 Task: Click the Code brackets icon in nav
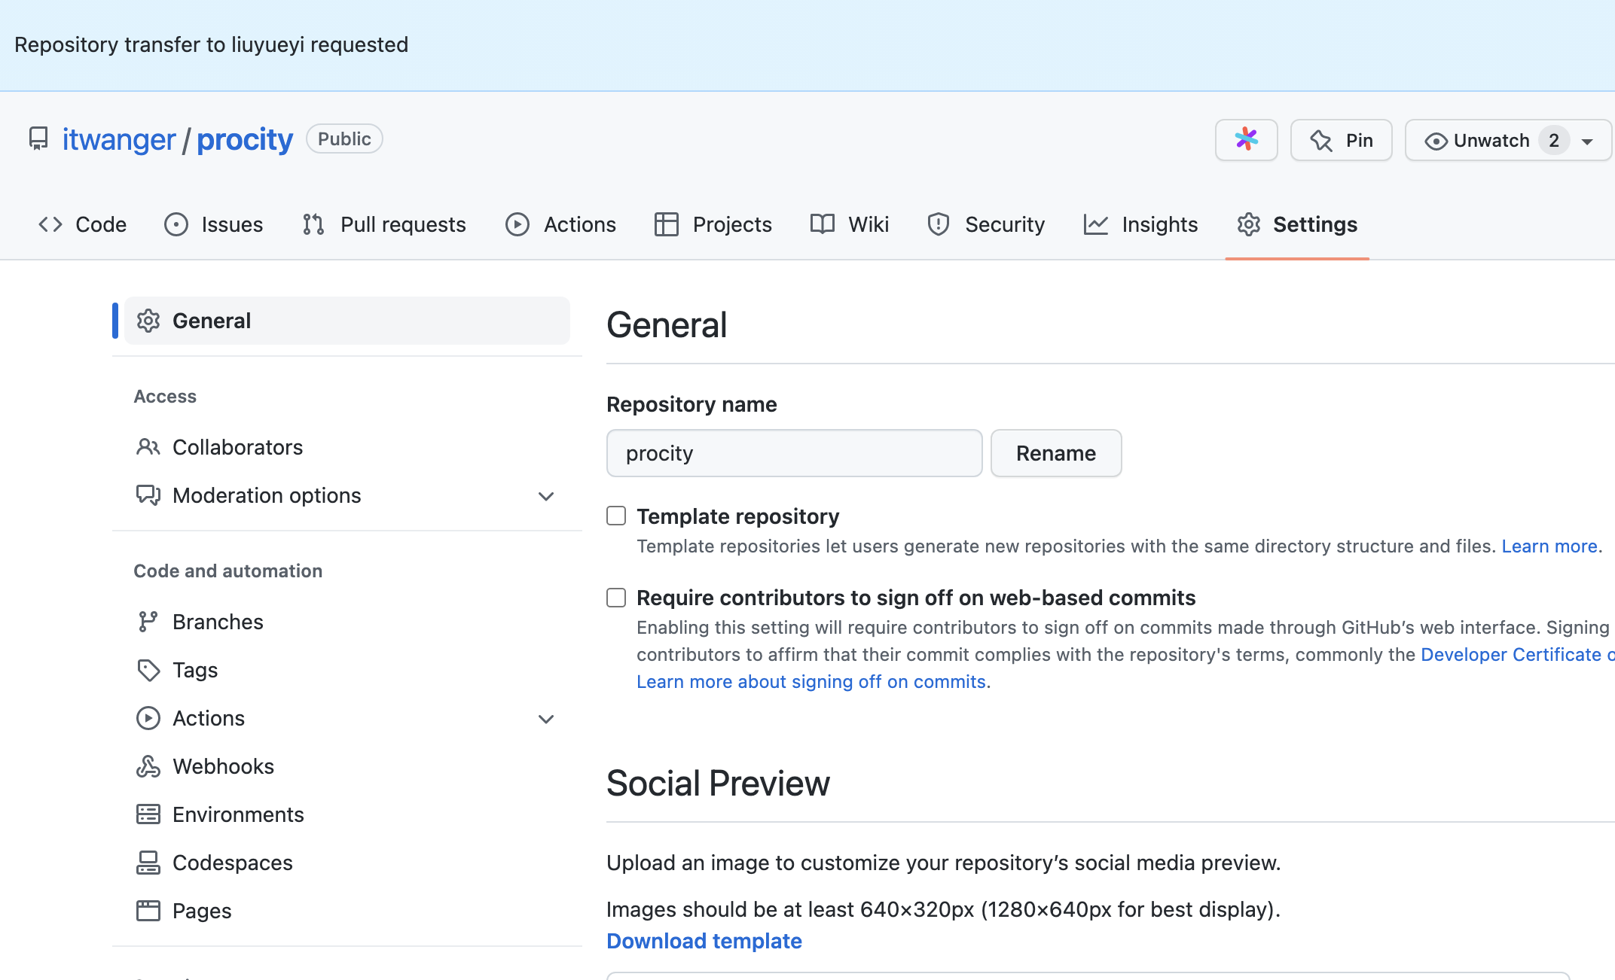coord(50,224)
